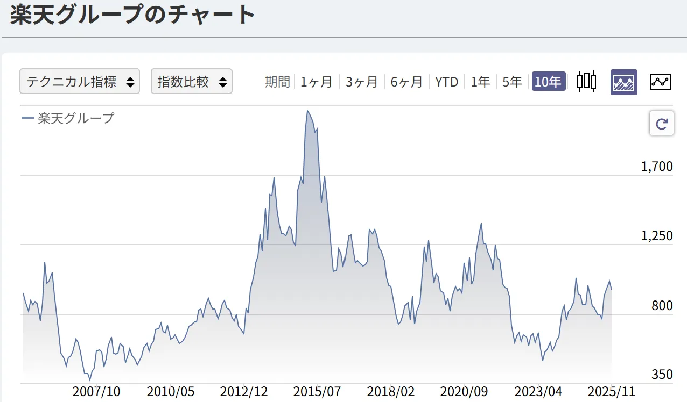687x402 pixels.
Task: Click the 楽天グループのチャート heading
Action: click(x=132, y=14)
